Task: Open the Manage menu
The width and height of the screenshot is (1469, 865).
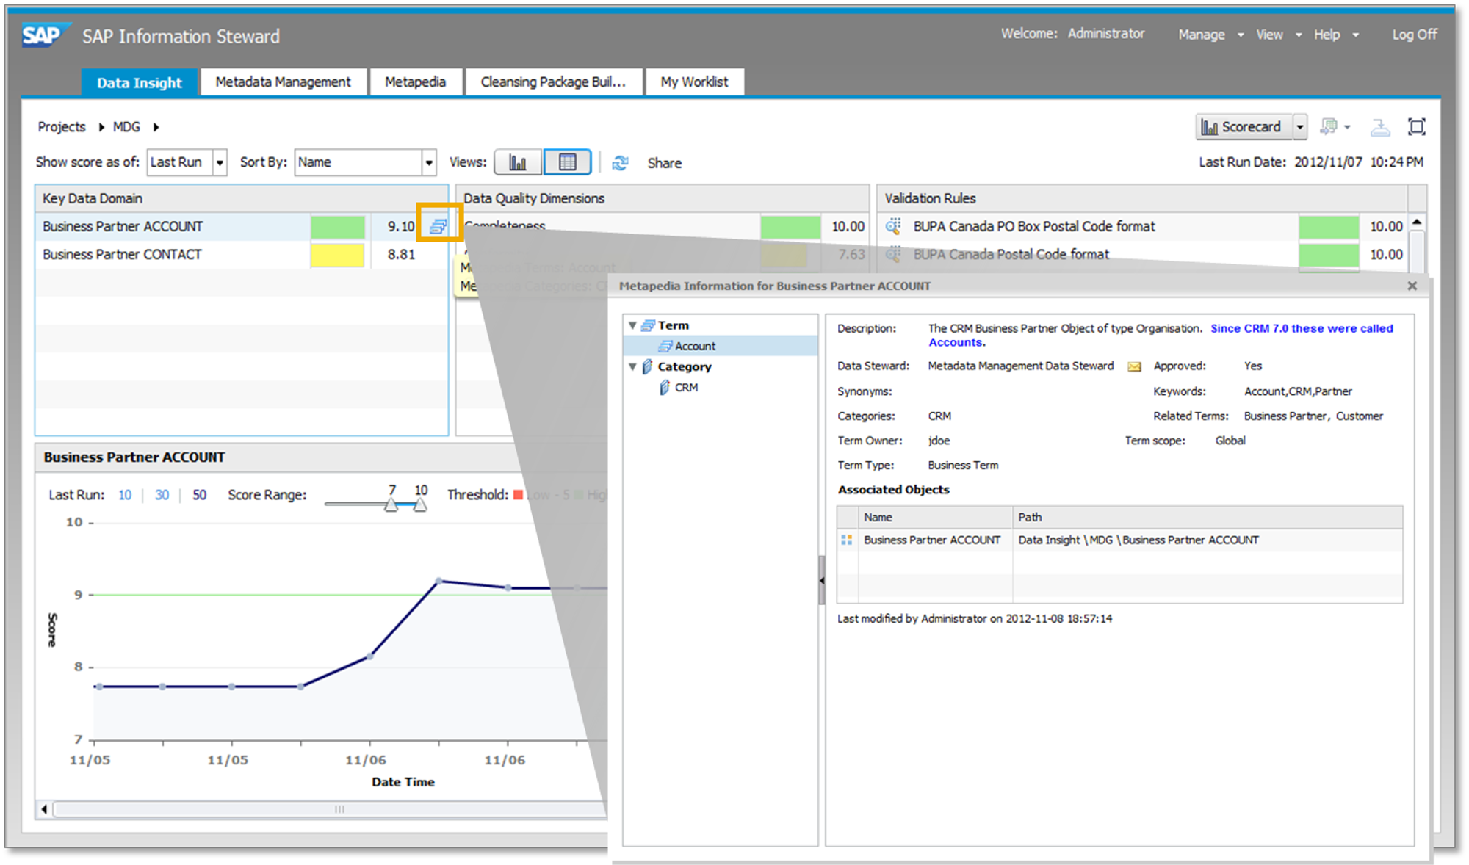Action: pos(1202,34)
